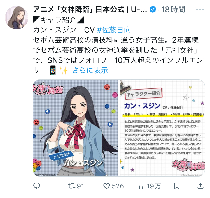Expand tweet with さらに表示
This screenshot has width=210, height=198.
(90, 70)
